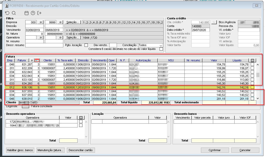Toggle Considera 6 casas decimais checkbox
This screenshot has width=265, height=157.
161,49
